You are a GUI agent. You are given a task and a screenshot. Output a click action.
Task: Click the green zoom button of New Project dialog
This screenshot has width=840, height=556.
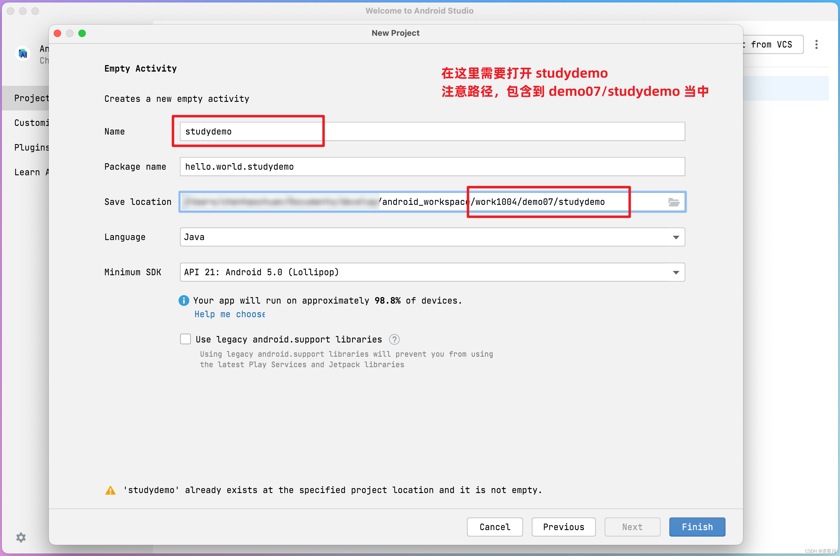click(82, 33)
